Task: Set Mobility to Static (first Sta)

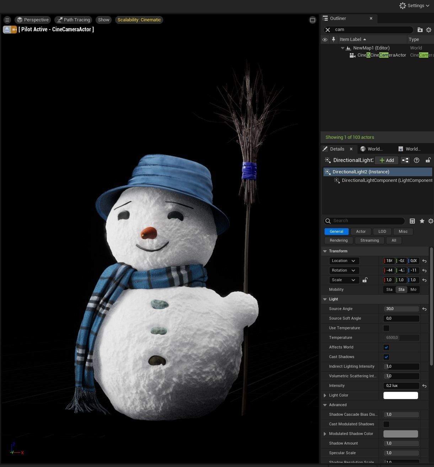Action: coord(389,290)
